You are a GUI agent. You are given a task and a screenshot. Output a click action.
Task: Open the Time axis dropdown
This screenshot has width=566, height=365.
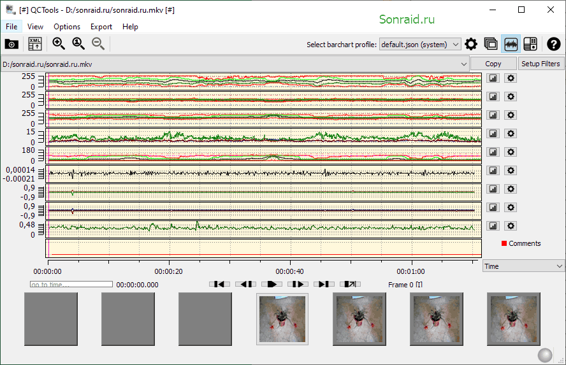523,266
